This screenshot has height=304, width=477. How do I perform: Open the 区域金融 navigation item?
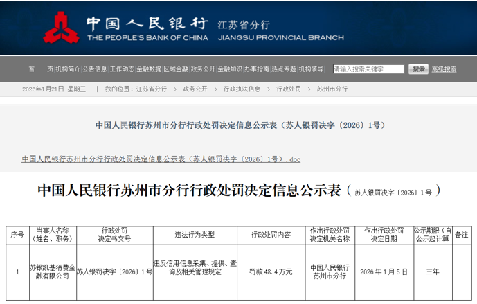pos(176,69)
